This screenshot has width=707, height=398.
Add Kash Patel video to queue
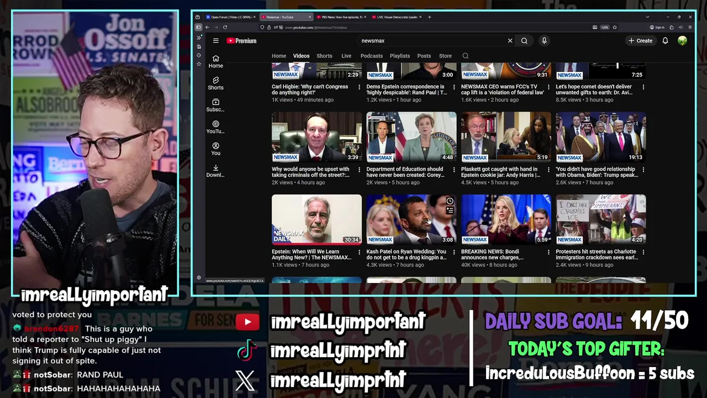pos(450,211)
